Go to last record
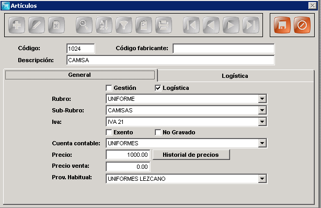 pos(251,25)
